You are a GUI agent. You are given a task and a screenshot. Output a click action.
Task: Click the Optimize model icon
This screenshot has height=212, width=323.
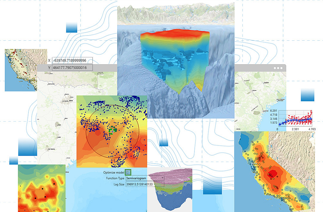pos(128,173)
